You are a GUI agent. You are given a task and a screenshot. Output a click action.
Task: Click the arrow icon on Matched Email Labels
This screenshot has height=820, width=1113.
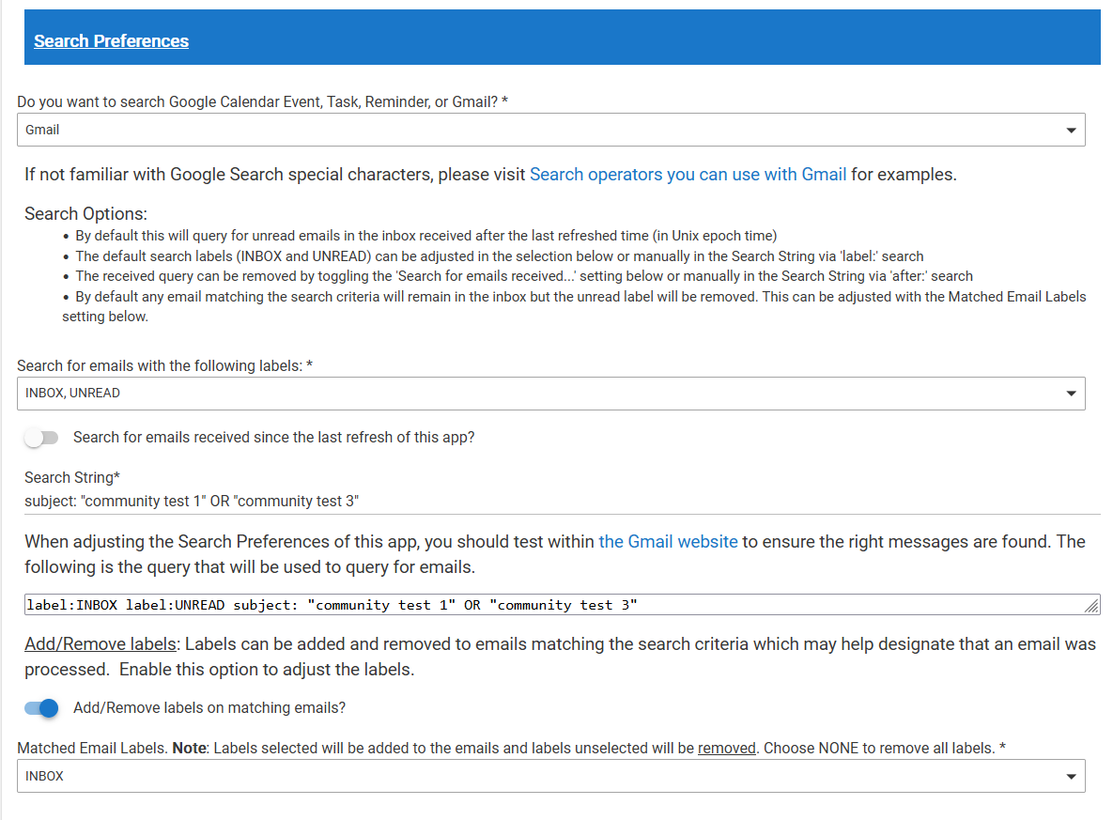coord(1071,777)
